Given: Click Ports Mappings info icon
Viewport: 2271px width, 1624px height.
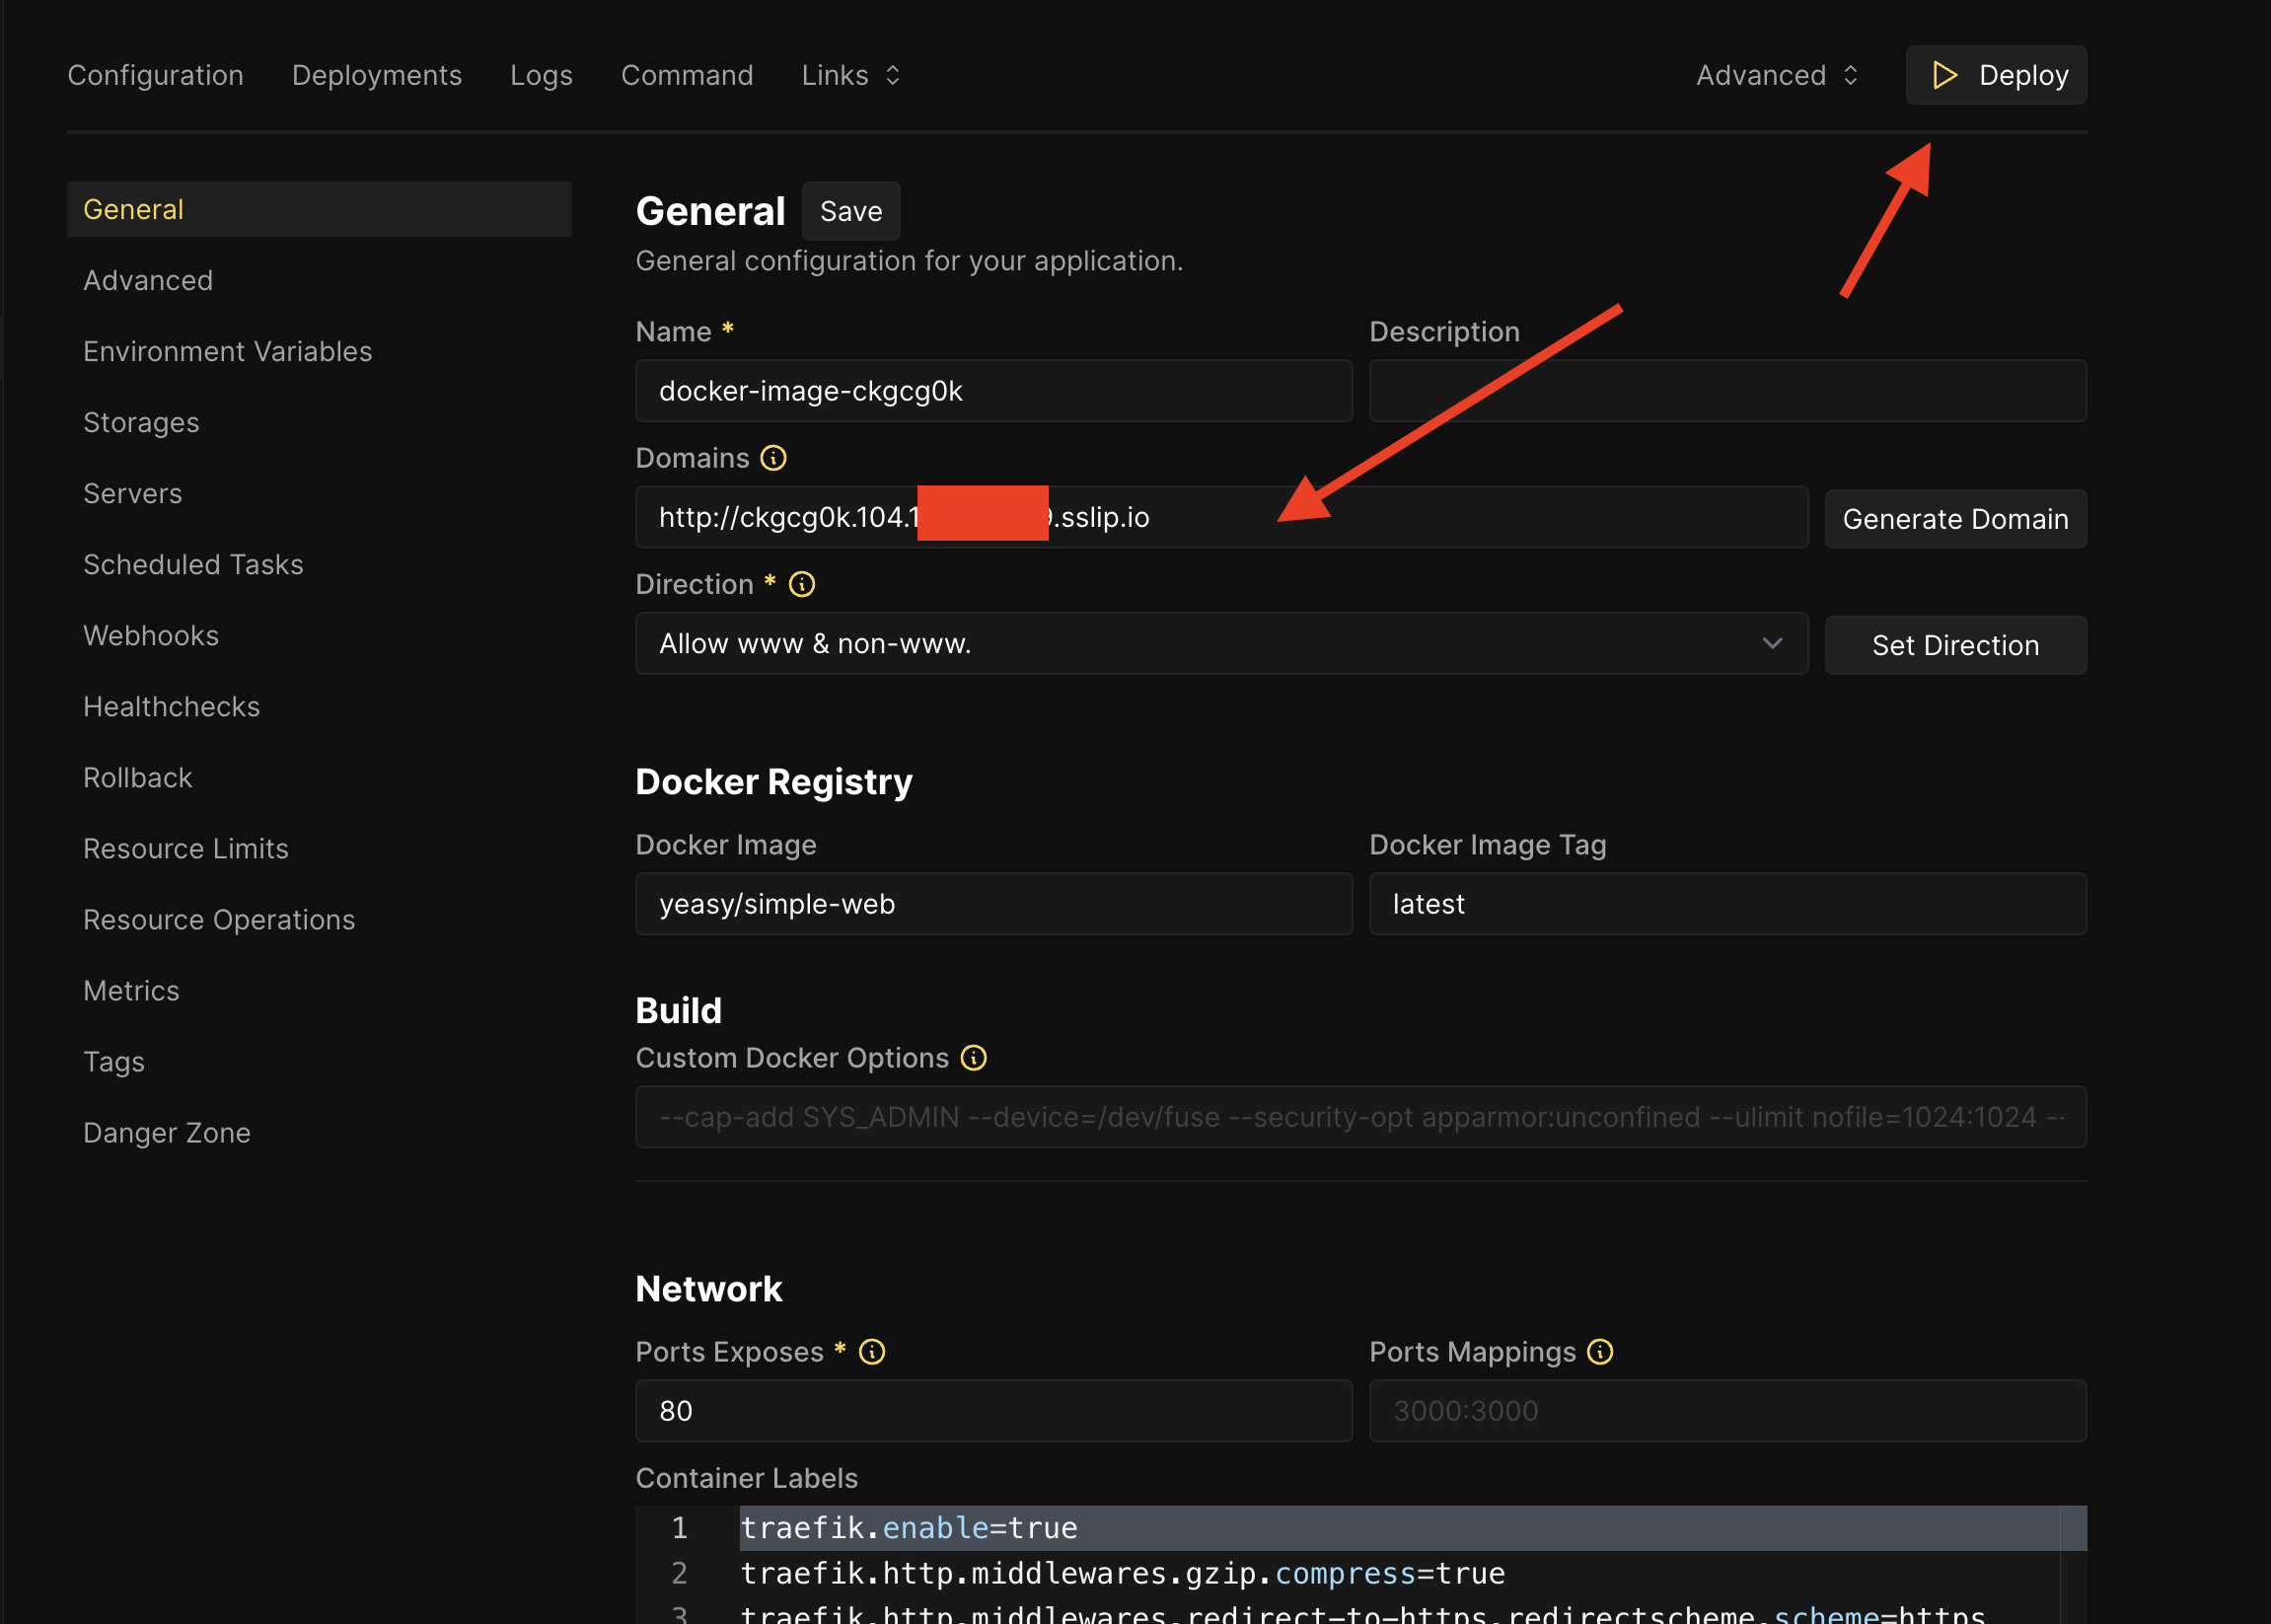Looking at the screenshot, I should pos(1600,1352).
